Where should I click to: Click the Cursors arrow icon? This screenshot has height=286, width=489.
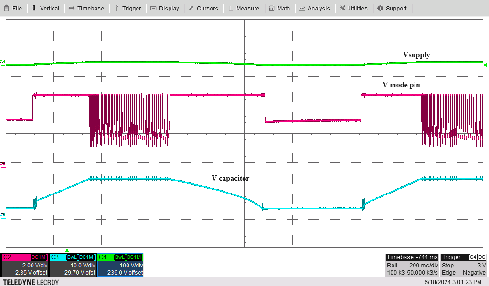click(191, 8)
